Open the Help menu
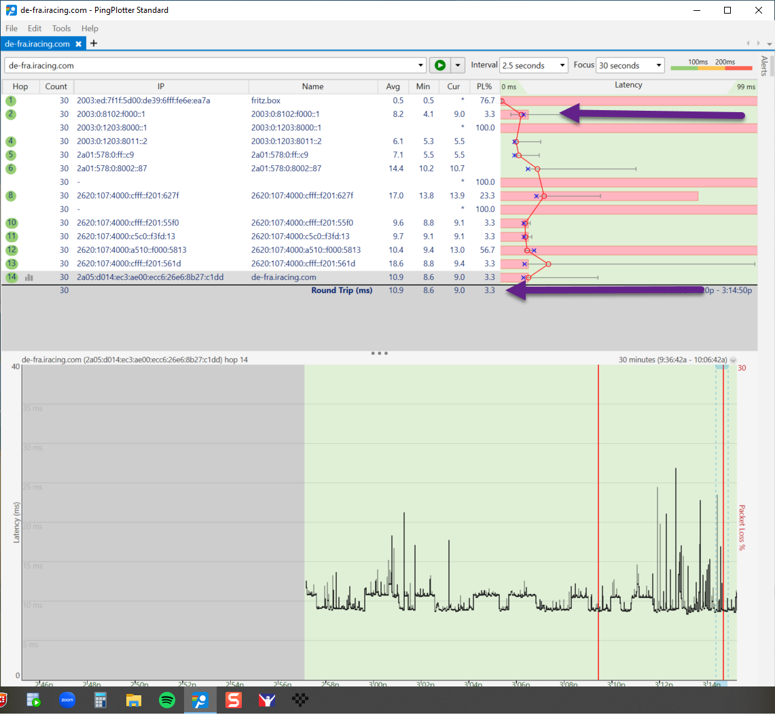Viewport: 775px width, 715px height. pyautogui.click(x=90, y=28)
